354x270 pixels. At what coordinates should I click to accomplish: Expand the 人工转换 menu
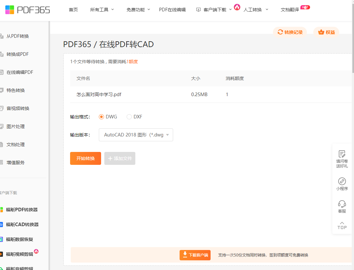click(x=256, y=10)
